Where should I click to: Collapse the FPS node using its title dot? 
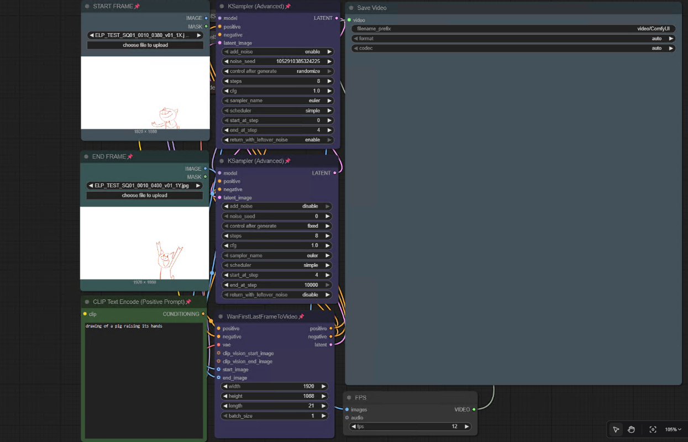click(349, 397)
